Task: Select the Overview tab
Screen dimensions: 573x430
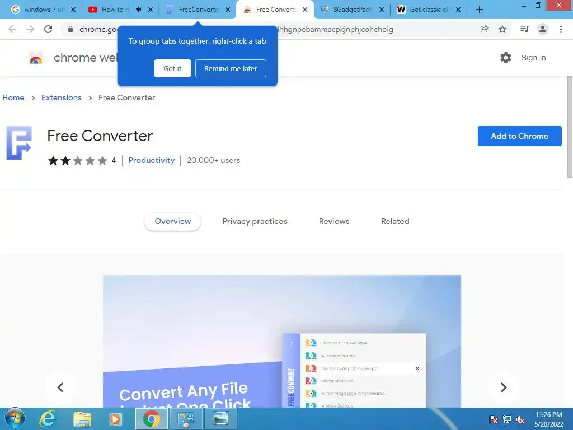Action: tap(172, 221)
